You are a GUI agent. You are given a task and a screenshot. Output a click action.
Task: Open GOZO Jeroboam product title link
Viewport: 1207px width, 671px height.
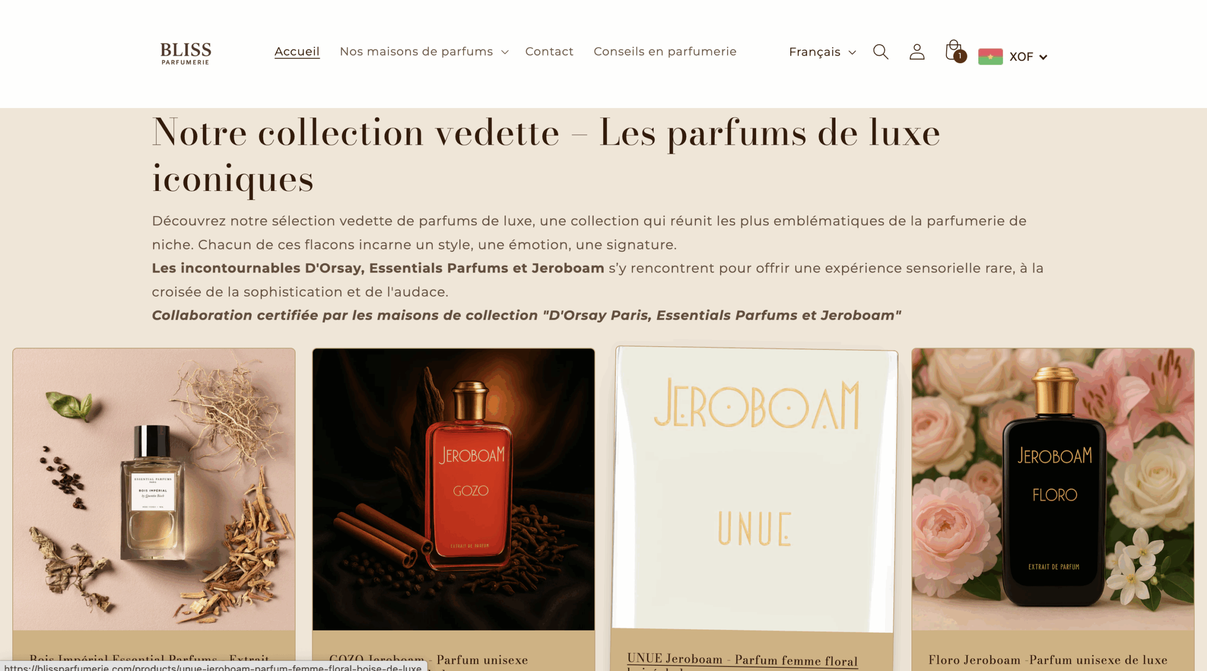pos(428,660)
